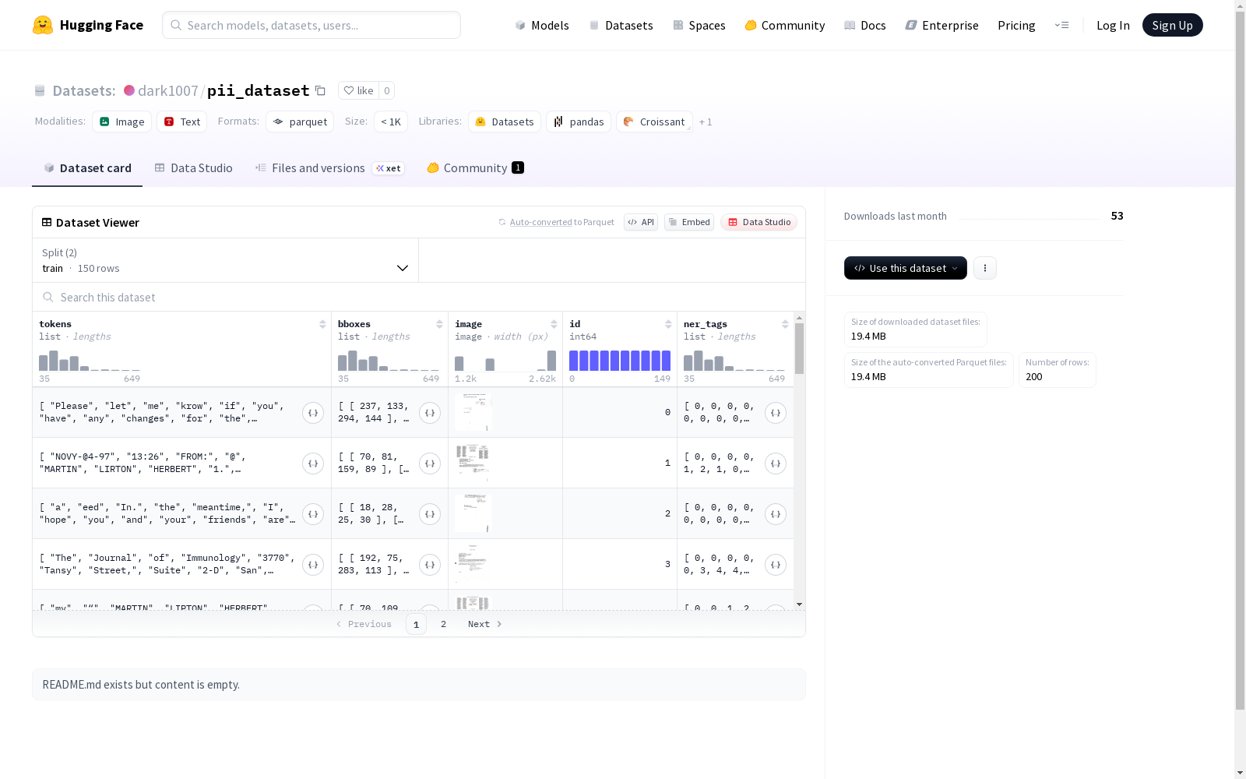Click the tokens lengths histogram
This screenshot has width=1246, height=779.
point(90,361)
